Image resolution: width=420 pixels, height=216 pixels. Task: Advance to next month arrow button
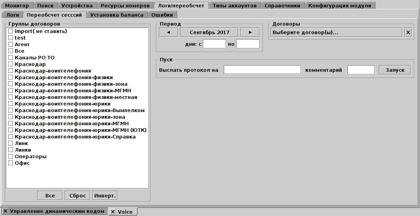[250, 32]
